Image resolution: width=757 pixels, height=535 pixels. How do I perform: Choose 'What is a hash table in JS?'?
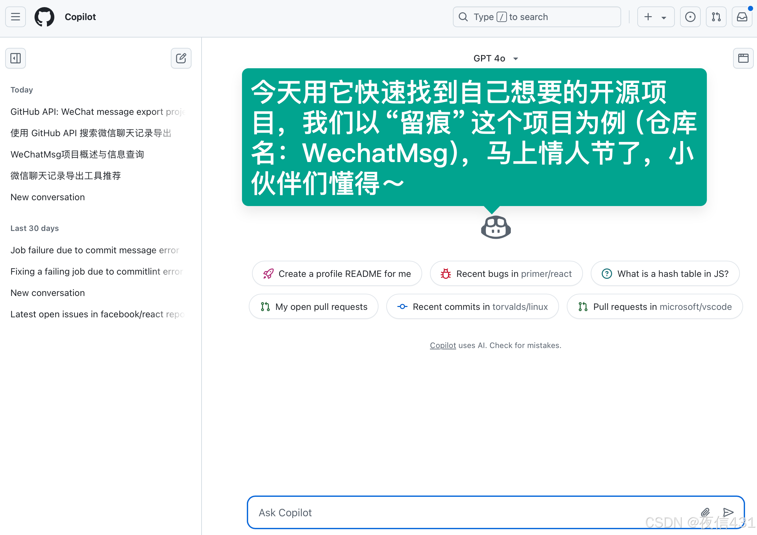[665, 274]
